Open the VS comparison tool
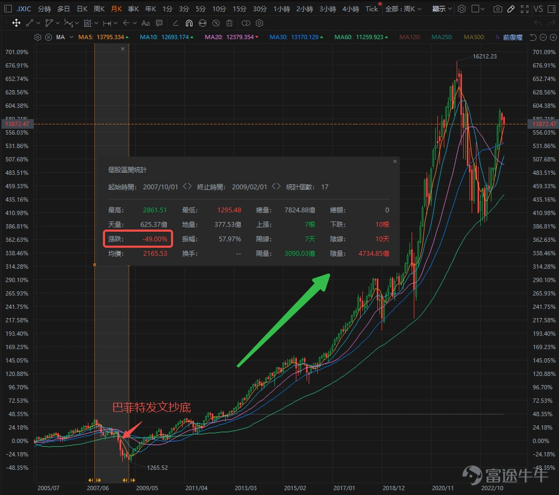This screenshot has height=495, width=559. [x=538, y=9]
